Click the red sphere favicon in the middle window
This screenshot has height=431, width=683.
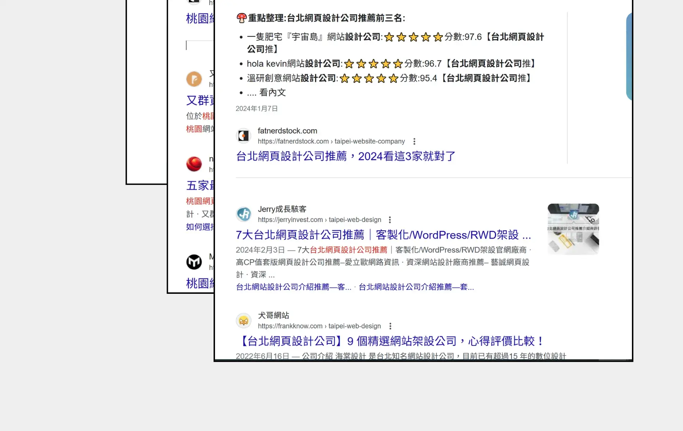pyautogui.click(x=194, y=164)
